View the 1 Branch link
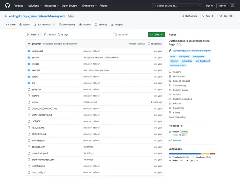This screenshot has width=240, height=178. click(x=50, y=35)
